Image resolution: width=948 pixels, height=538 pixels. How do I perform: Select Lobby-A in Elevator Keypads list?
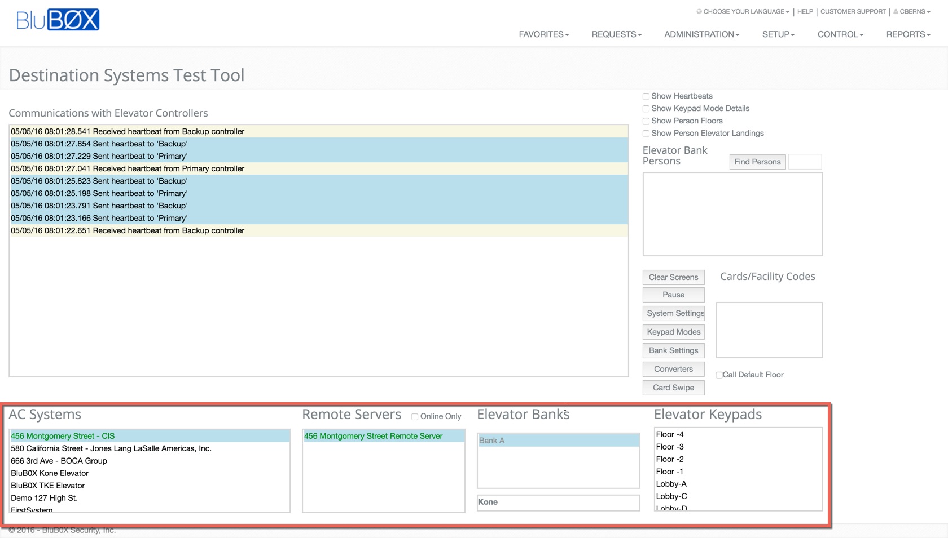click(x=671, y=484)
